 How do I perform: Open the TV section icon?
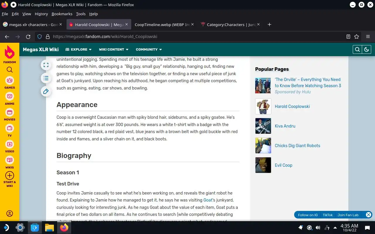10,128
